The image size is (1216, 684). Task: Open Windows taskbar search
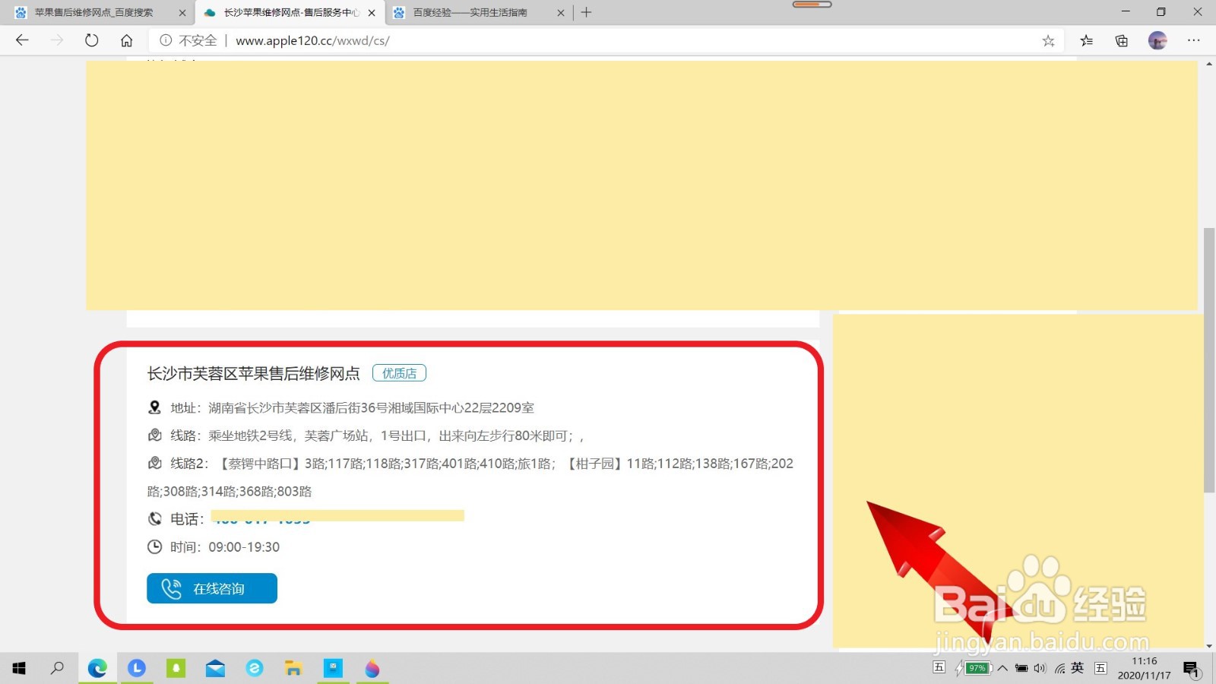(x=57, y=668)
